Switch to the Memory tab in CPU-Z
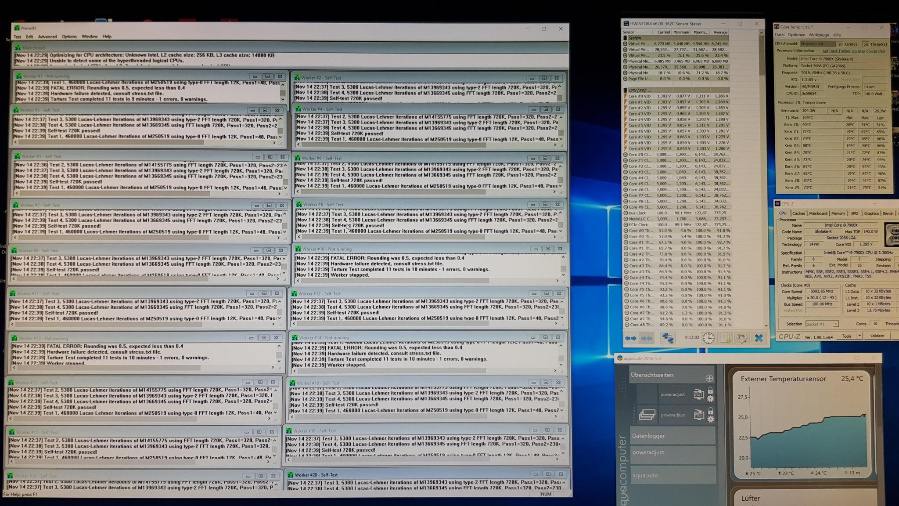The width and height of the screenshot is (899, 506). pos(838,213)
